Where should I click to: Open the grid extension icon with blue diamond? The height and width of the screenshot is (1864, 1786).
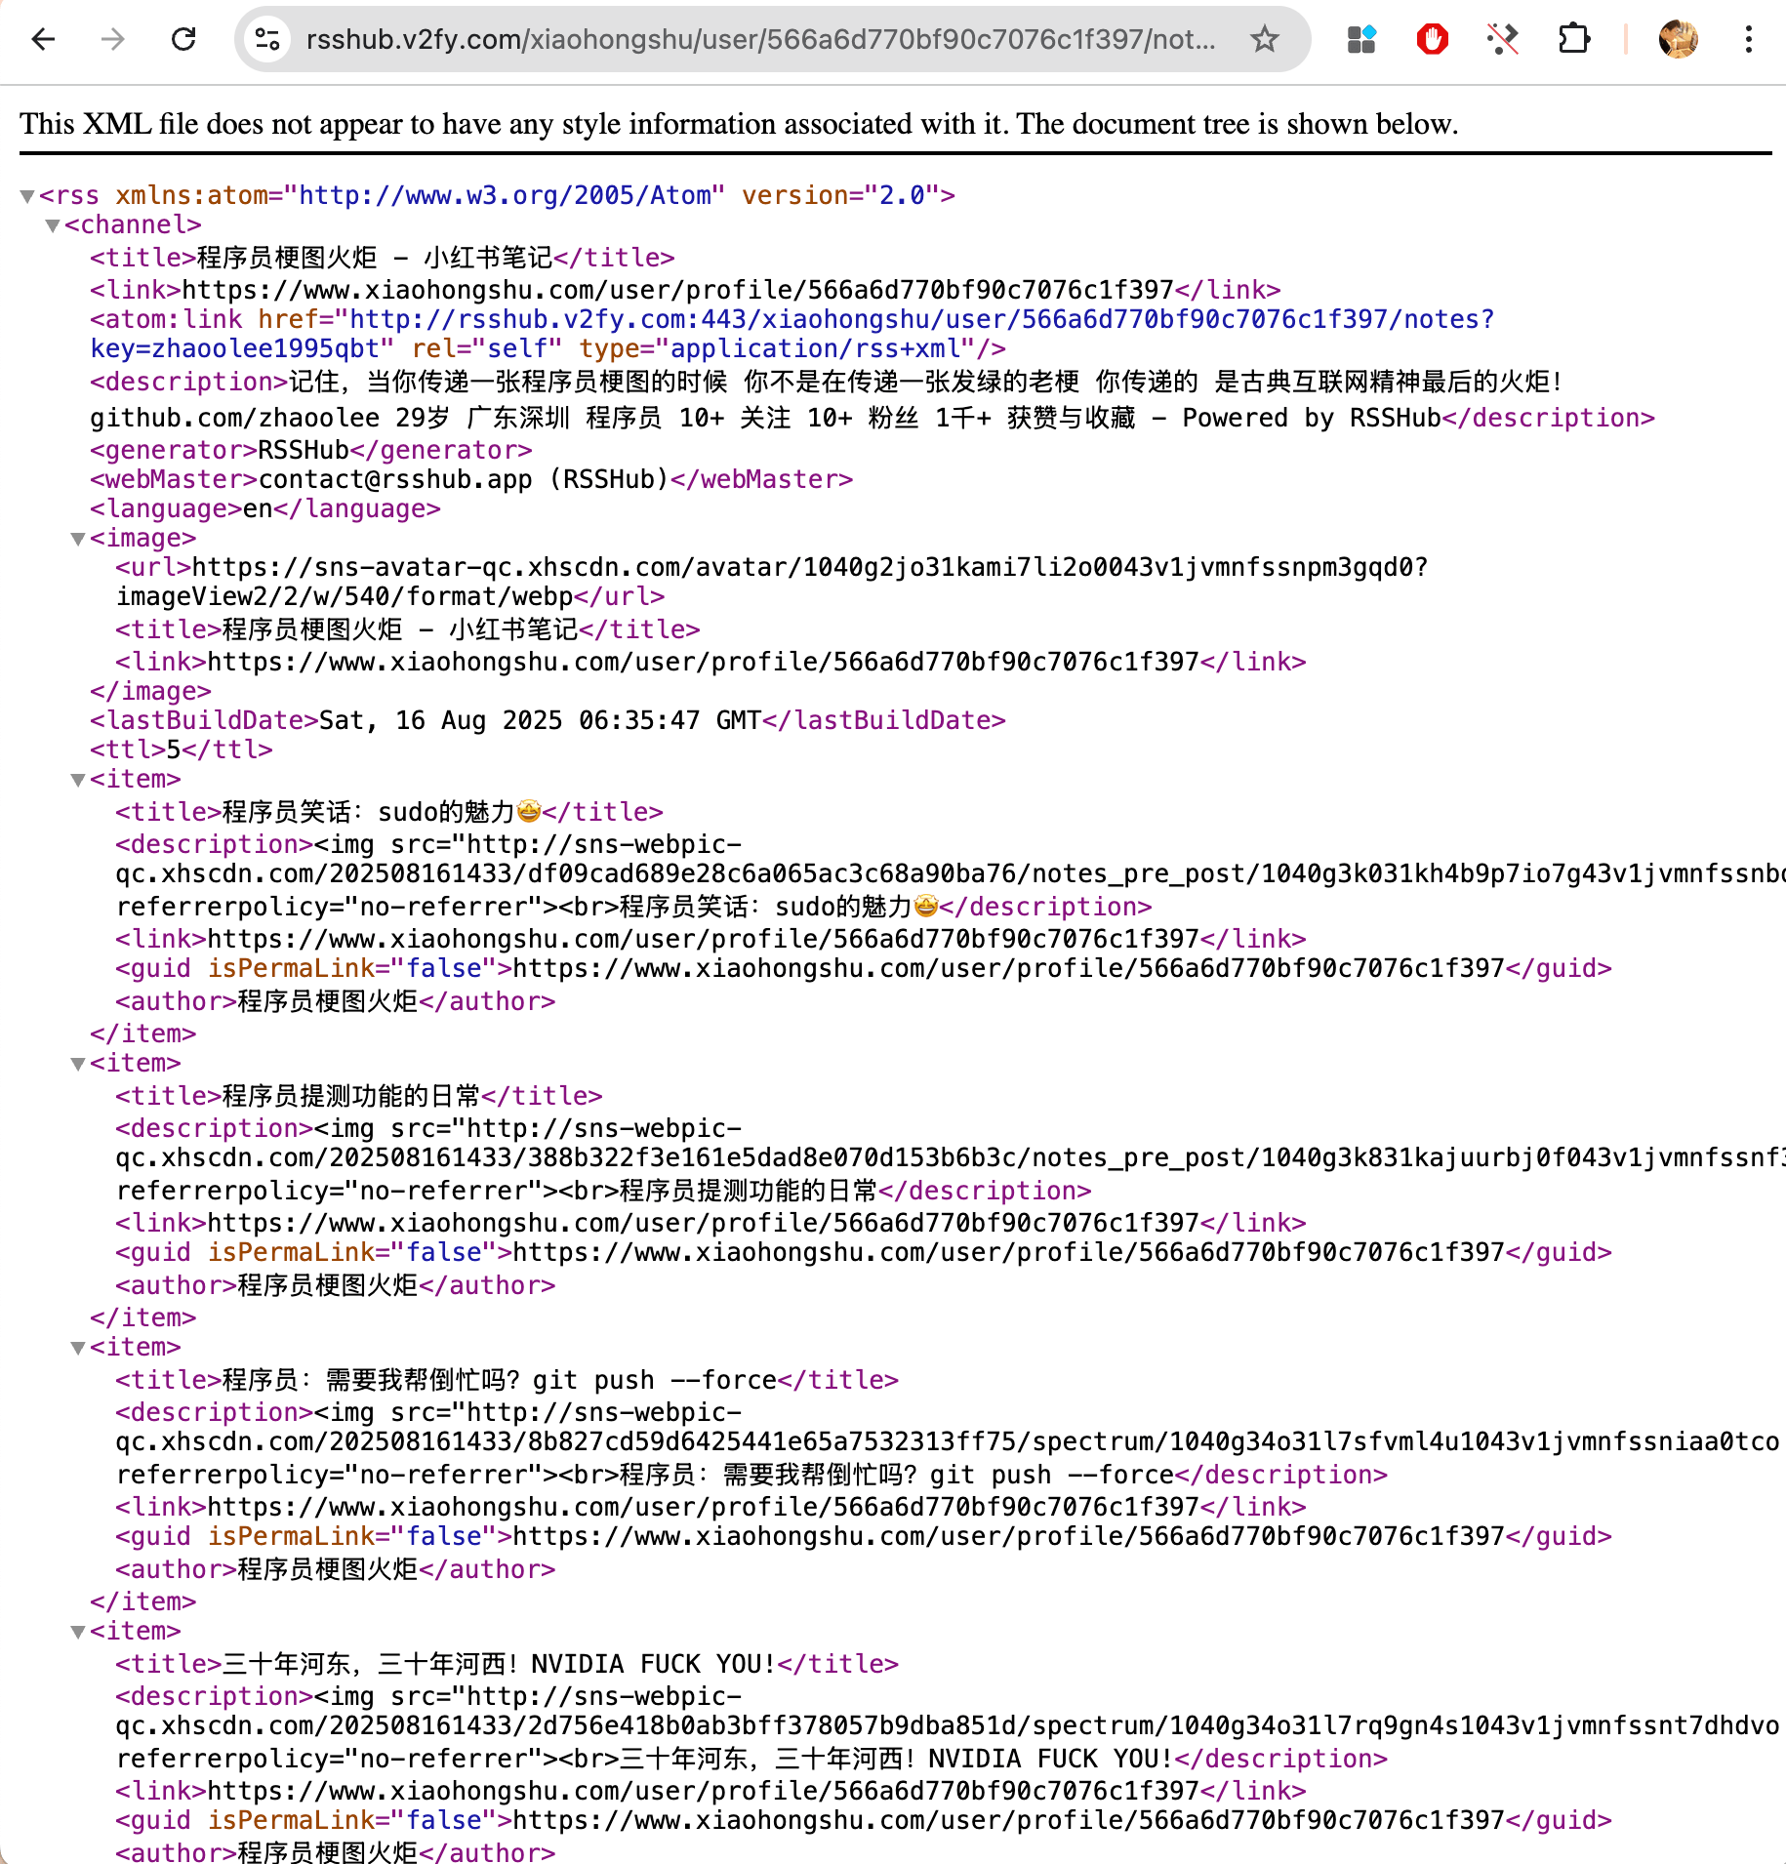pos(1361,39)
